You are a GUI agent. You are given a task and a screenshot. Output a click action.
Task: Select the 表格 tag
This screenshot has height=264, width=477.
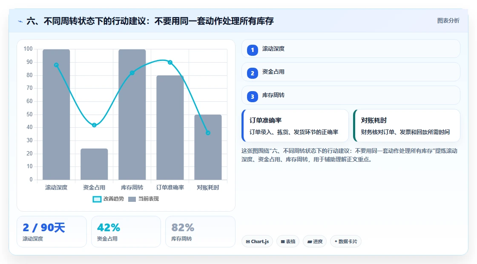click(288, 241)
